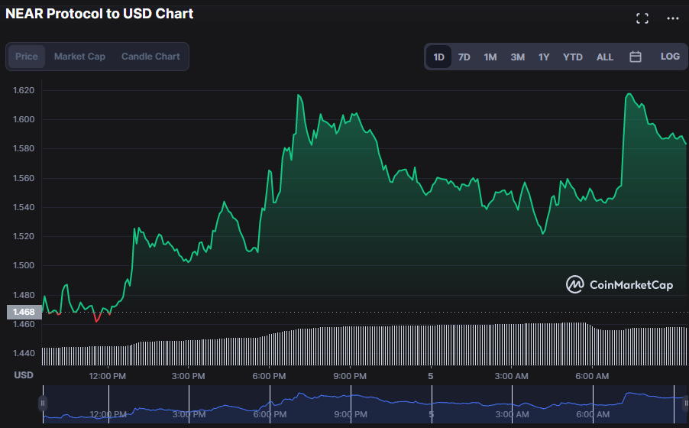Select the 3M time range
Screen dimensions: 689x428
pos(517,57)
